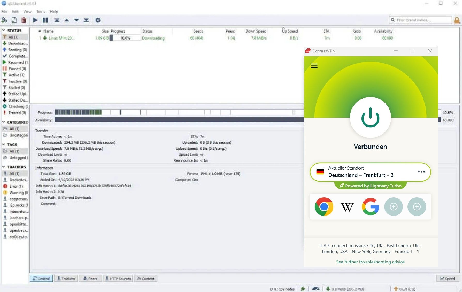Collapse the TAGS sidebar section
462x292 pixels.
click(x=4, y=145)
